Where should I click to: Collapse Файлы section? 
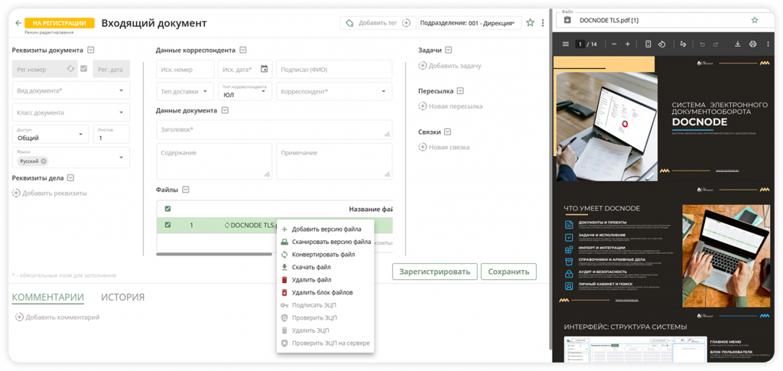[x=186, y=189]
